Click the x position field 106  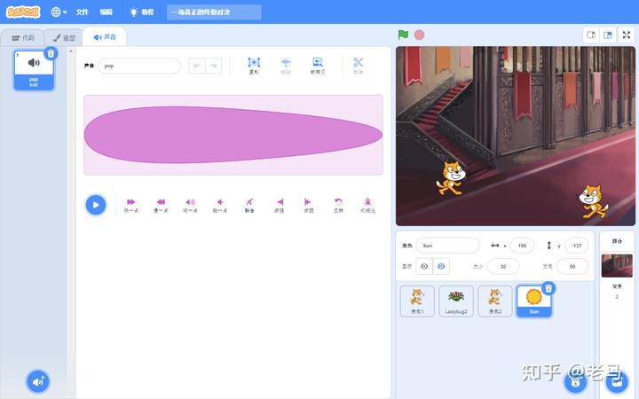click(x=522, y=246)
